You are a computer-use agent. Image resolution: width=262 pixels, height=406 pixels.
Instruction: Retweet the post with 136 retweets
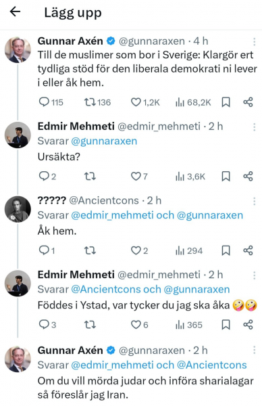(x=97, y=102)
